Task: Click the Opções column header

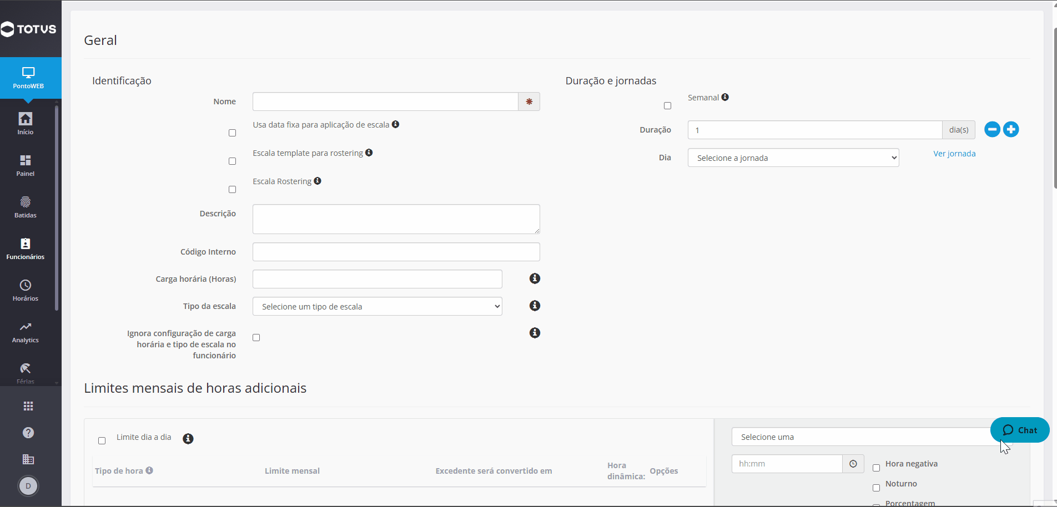Action: pyautogui.click(x=664, y=471)
